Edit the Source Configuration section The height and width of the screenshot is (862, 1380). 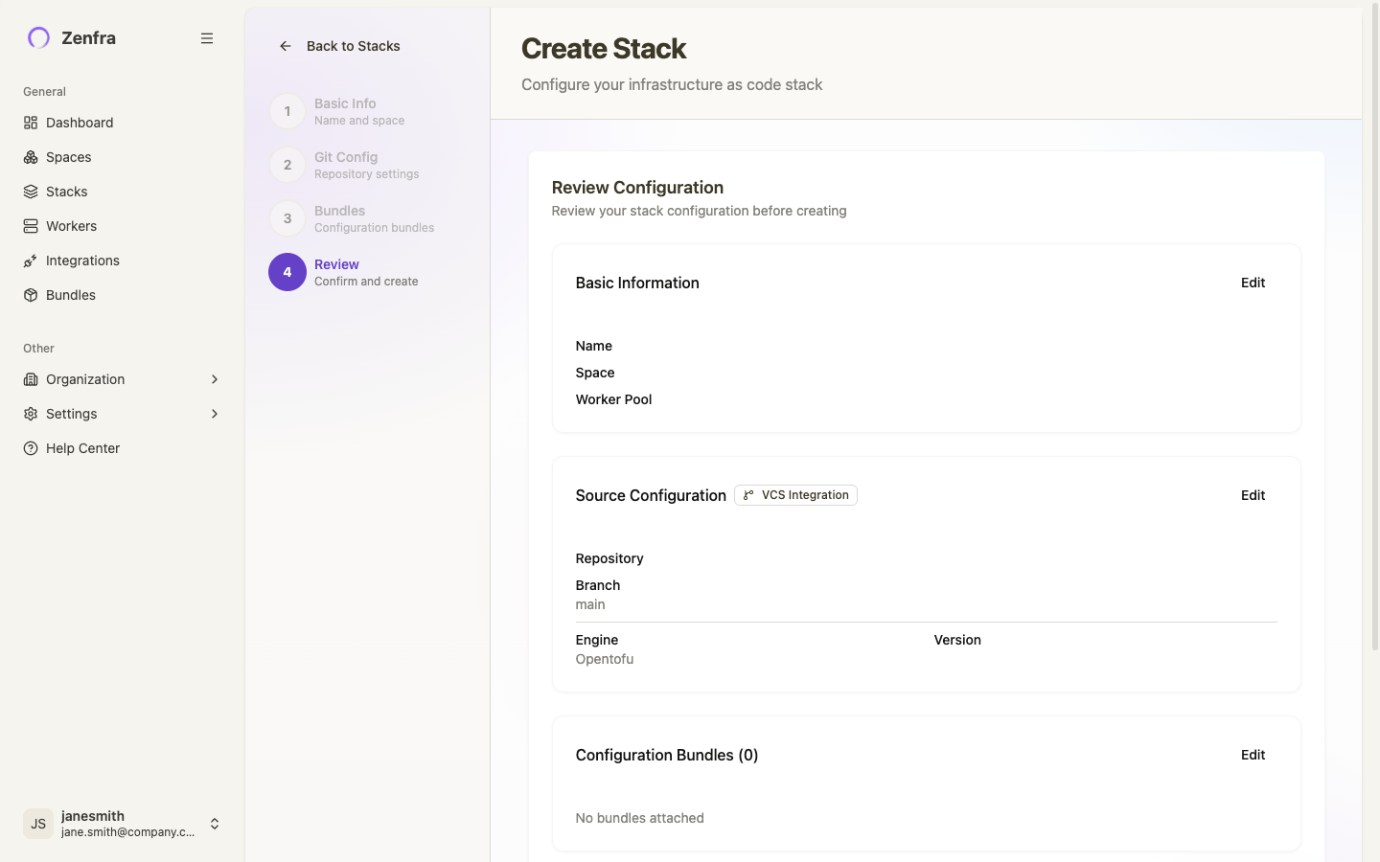pos(1253,495)
